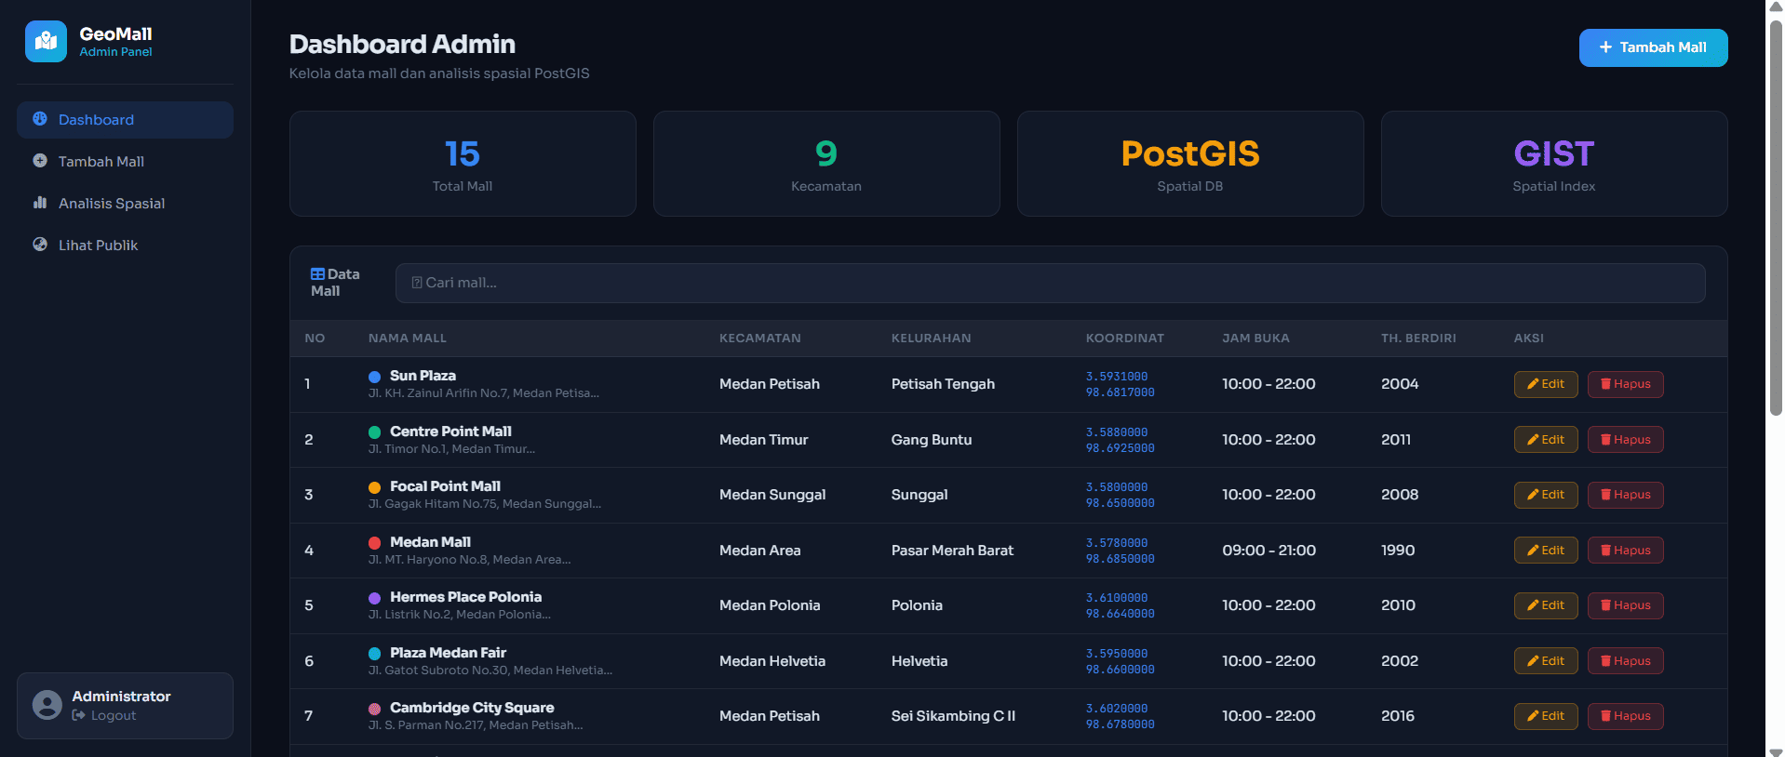Open Dashboard in the sidebar
Image resolution: width=1785 pixels, height=757 pixels.
click(125, 120)
